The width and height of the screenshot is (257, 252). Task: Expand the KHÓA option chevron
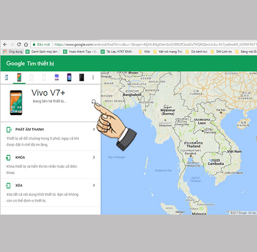click(94, 157)
